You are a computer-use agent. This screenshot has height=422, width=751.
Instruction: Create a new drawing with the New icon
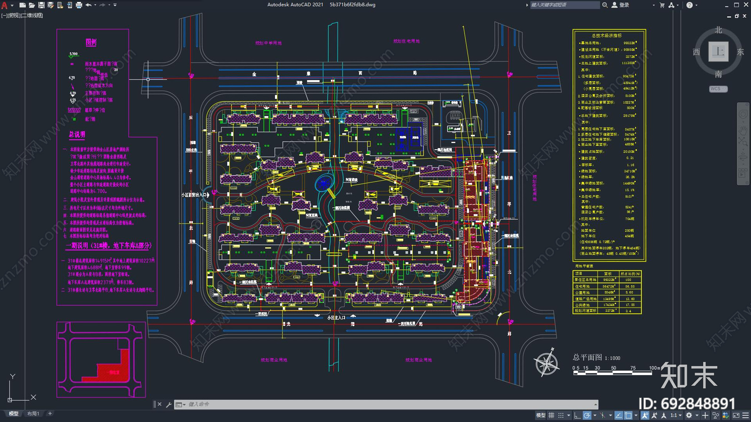(22, 5)
